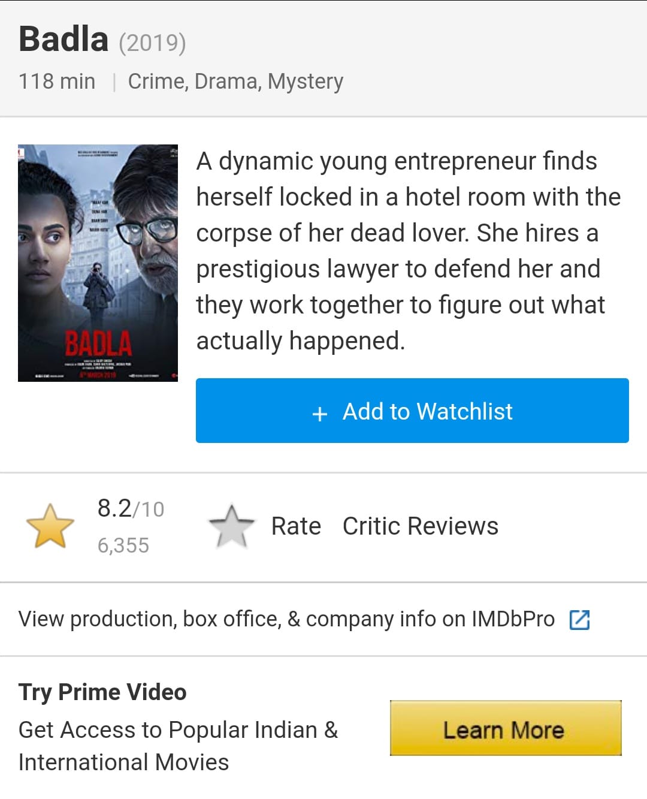View the 6,355 ratings count

(123, 545)
